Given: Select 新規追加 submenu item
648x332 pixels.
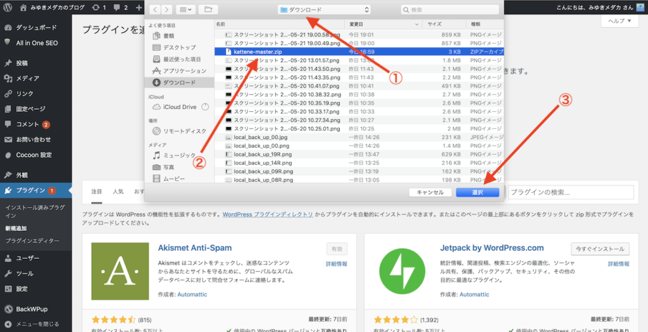Looking at the screenshot, I should [16, 228].
